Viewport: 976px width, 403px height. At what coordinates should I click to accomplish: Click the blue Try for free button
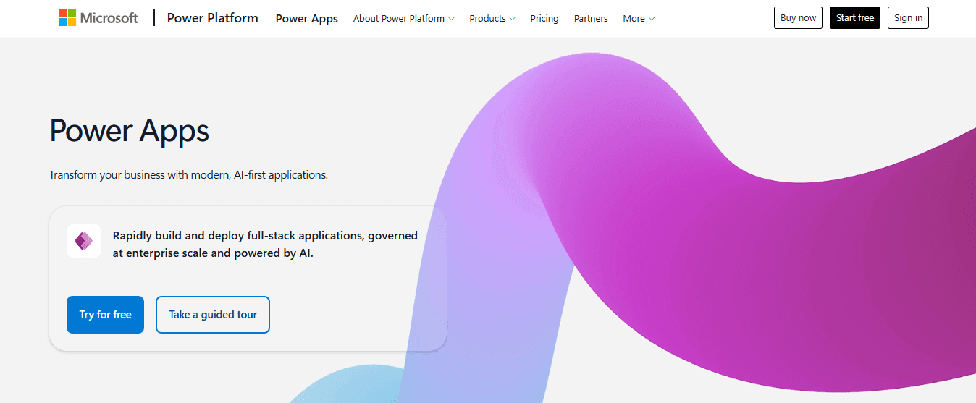pyautogui.click(x=105, y=315)
